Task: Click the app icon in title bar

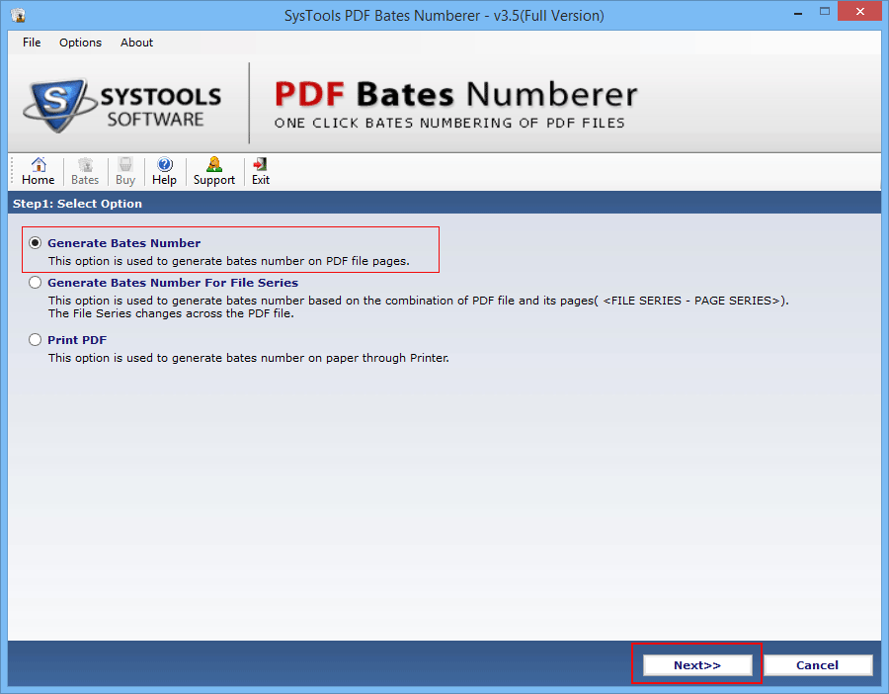Action: pos(18,15)
